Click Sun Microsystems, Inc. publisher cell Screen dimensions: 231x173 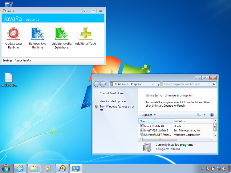coord(187,130)
